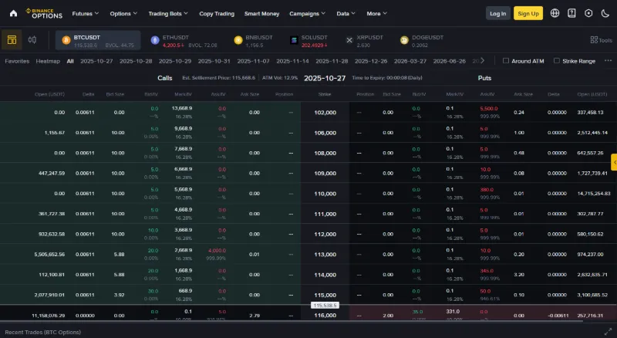The image size is (617, 338).
Task: Click call Mark 13,668.9 price
Action: (x=182, y=108)
